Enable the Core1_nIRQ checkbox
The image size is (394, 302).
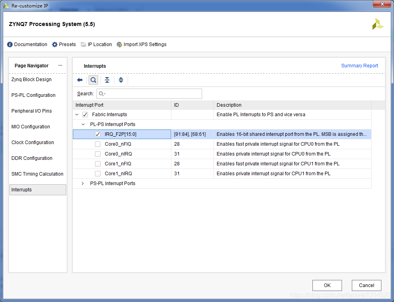98,174
